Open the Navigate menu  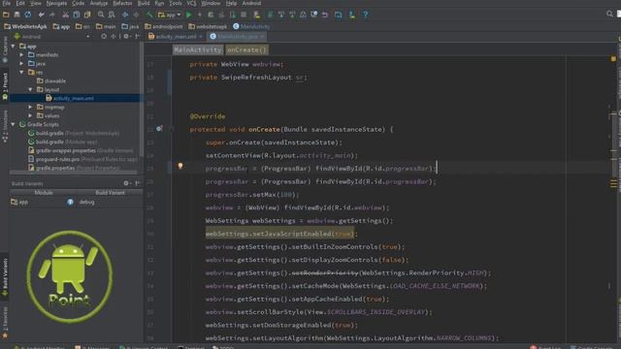[56, 3]
